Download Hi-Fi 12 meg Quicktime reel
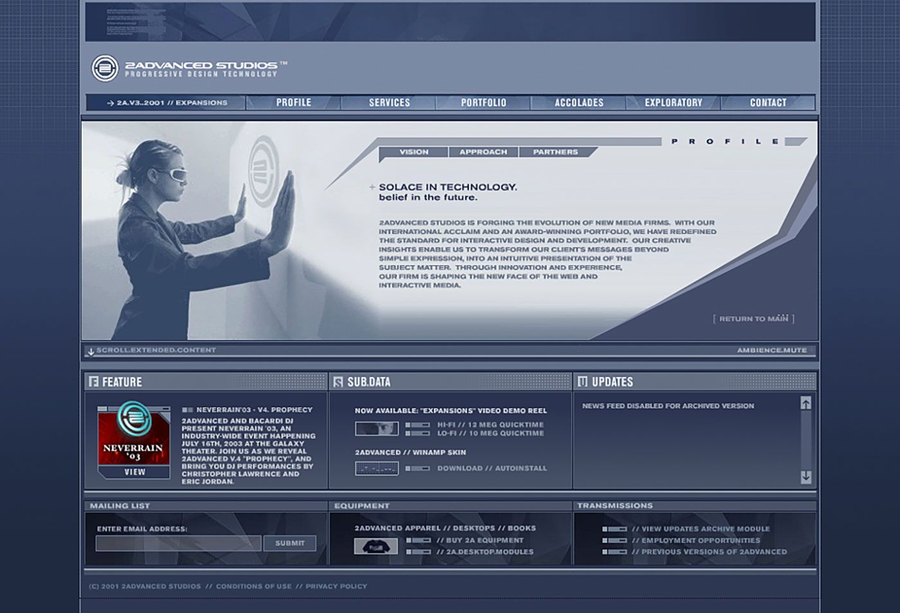This screenshot has height=613, width=900. (491, 425)
